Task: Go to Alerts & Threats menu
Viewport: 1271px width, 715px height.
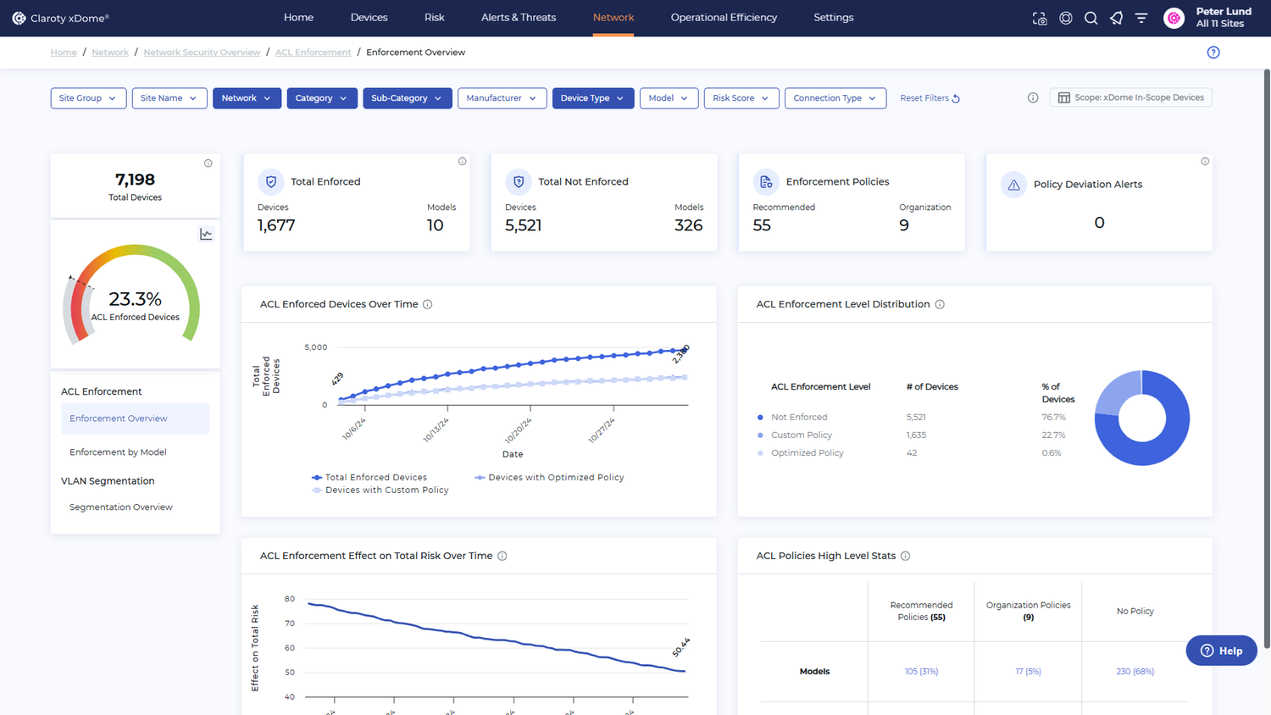Action: pos(519,18)
